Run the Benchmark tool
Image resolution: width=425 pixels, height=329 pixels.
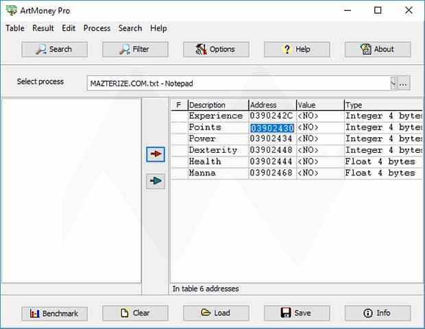pos(55,313)
